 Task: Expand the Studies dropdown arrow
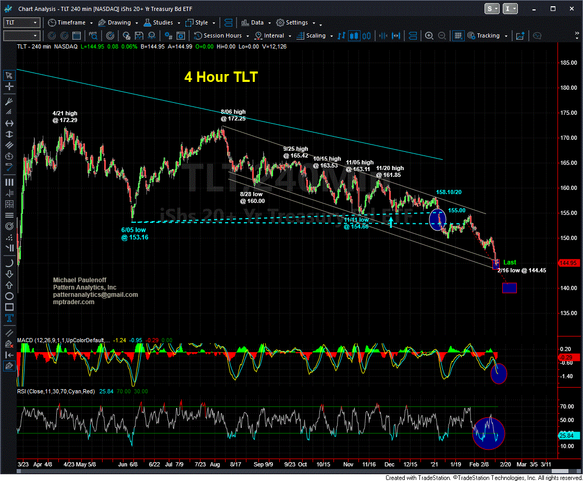coord(179,23)
